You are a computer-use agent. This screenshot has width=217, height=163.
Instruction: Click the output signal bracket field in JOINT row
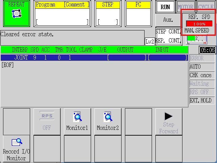click(x=127, y=57)
